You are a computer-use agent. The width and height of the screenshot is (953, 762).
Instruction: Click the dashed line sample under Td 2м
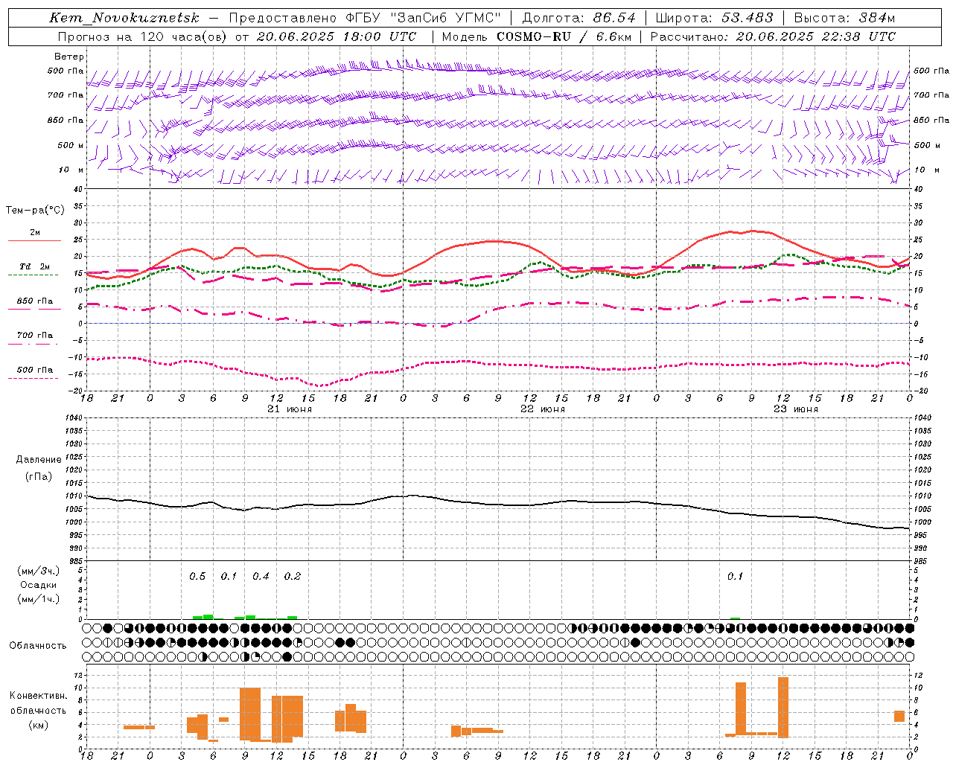pos(33,275)
